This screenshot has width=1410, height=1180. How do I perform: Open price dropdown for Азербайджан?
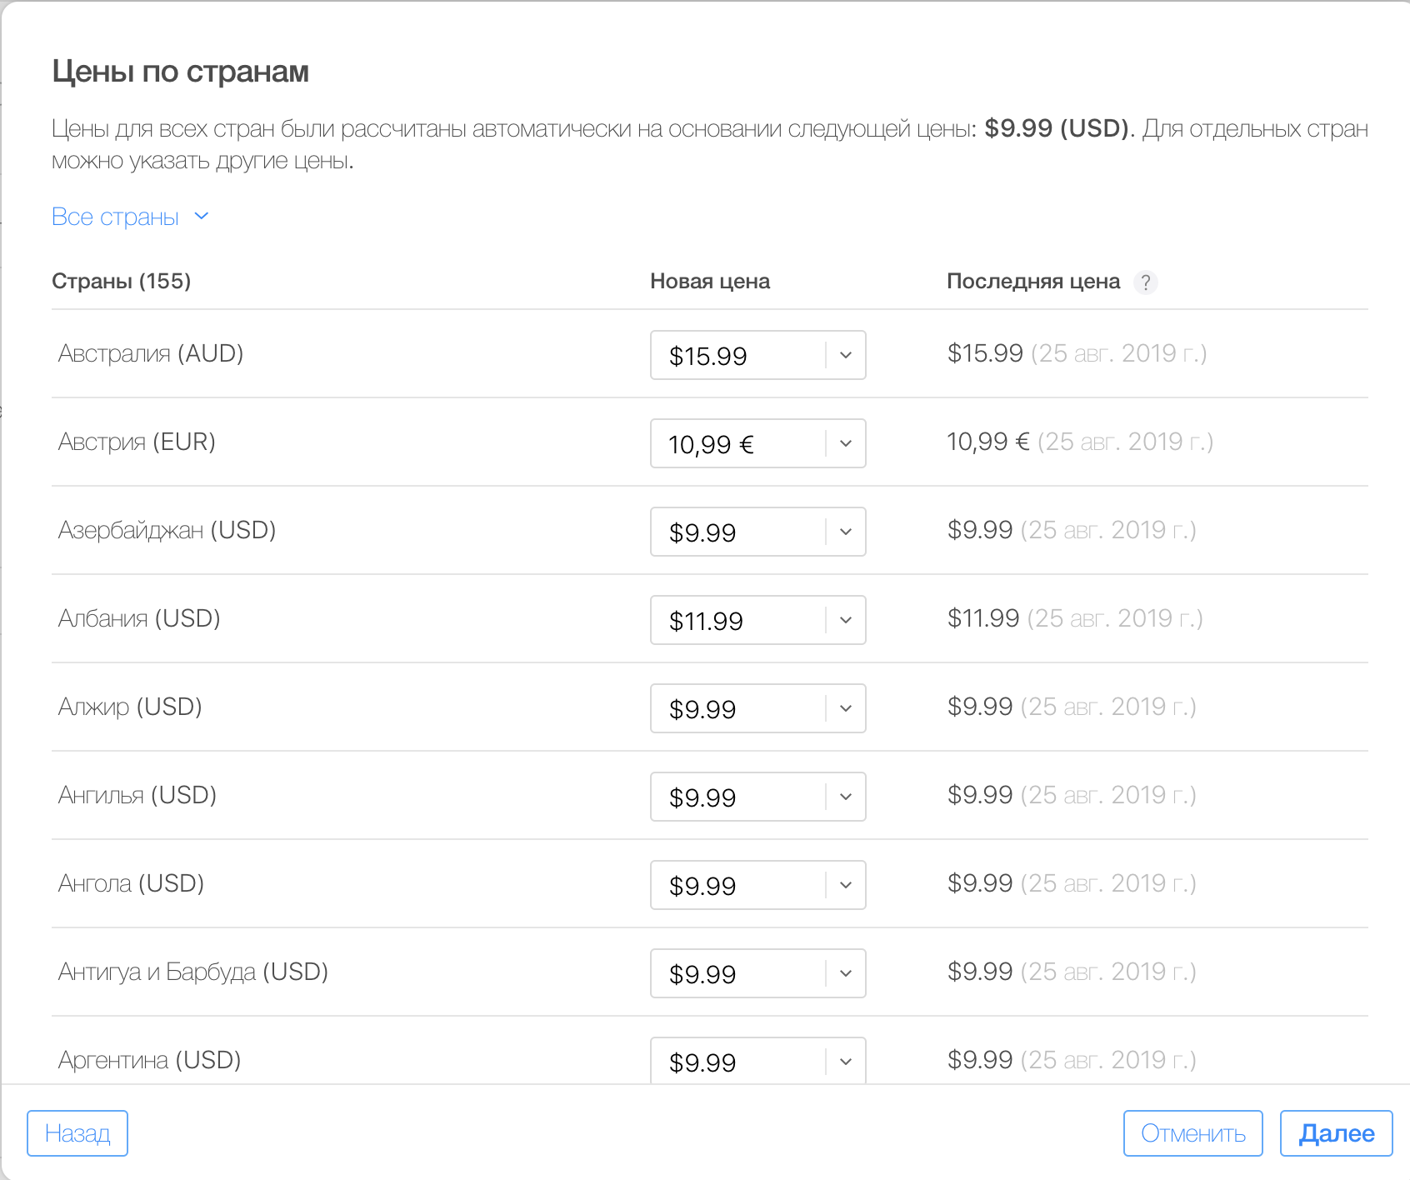point(845,532)
